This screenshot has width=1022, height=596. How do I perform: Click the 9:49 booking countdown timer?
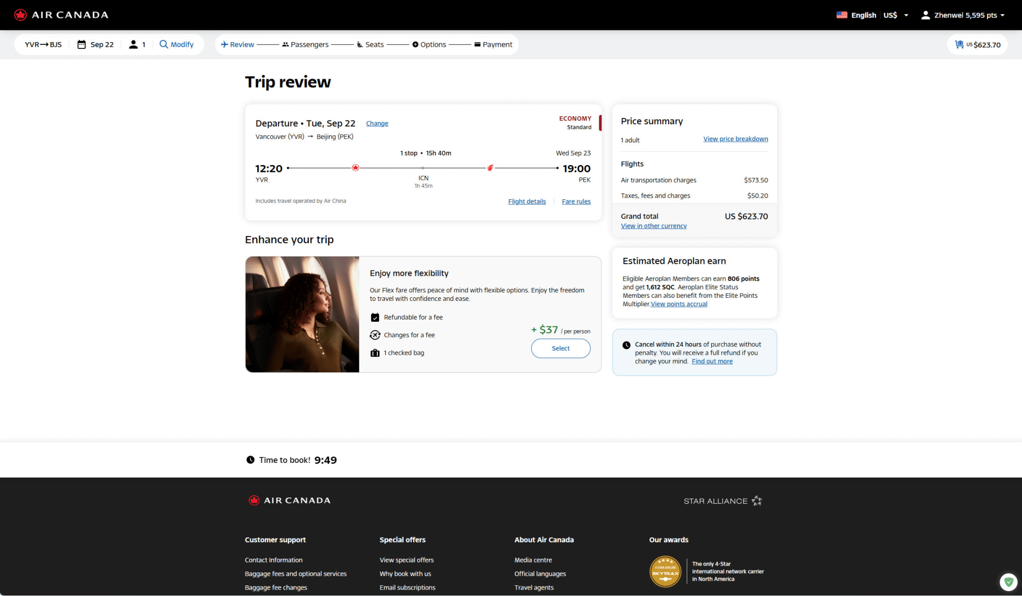pyautogui.click(x=326, y=460)
